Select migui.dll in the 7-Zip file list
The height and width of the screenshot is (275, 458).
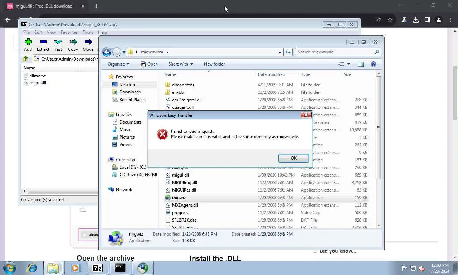(x=37, y=83)
